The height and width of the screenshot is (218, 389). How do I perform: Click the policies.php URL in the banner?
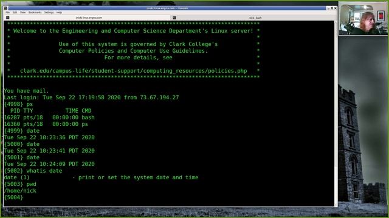(134, 71)
